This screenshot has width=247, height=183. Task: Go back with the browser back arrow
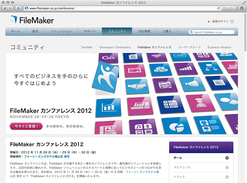pyautogui.click(x=5, y=8)
